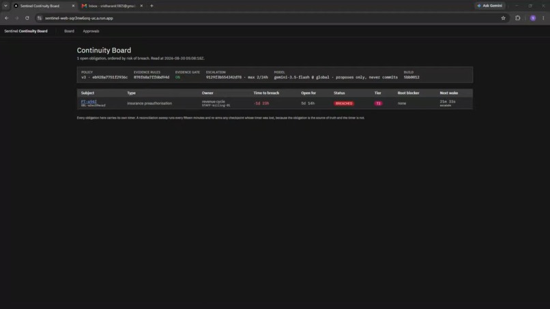Image resolution: width=550 pixels, height=309 pixels.
Task: Click the Status column header
Action: coord(339,93)
